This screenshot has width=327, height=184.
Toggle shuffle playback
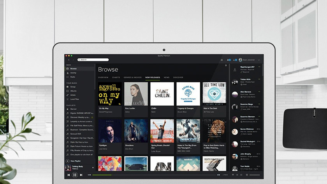point(237,175)
